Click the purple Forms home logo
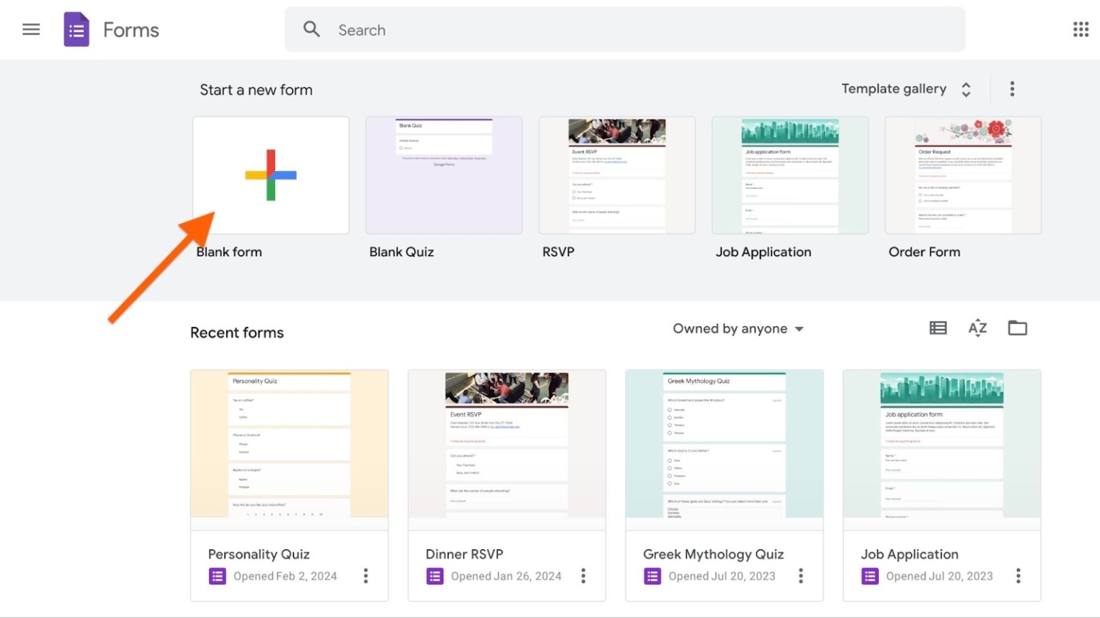Image resolution: width=1100 pixels, height=618 pixels. [x=77, y=30]
